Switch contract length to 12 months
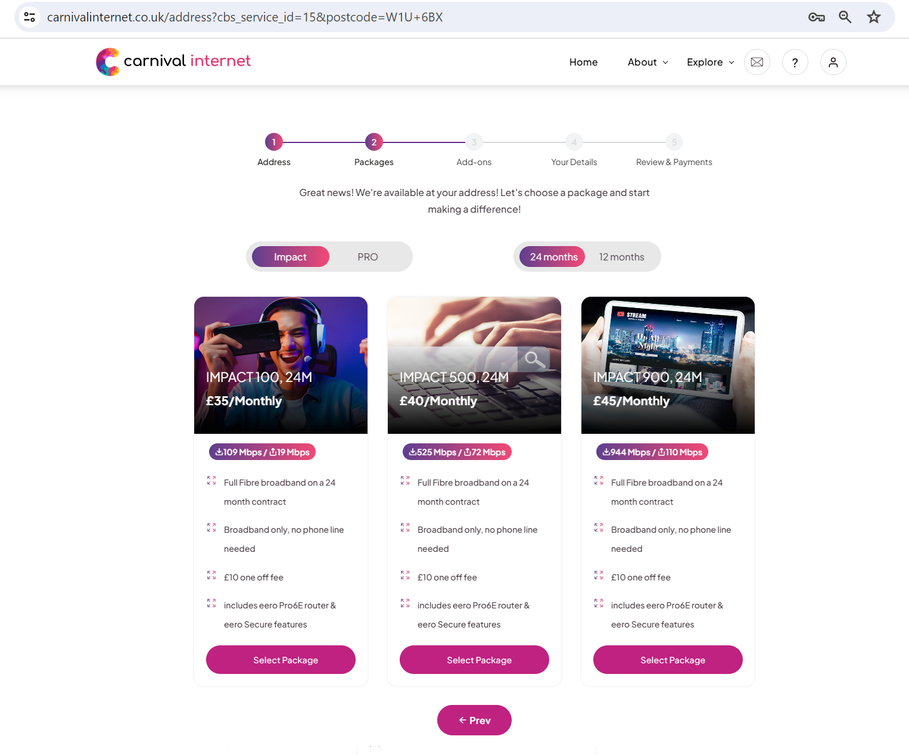Screen dimensions: 909x755 (621, 257)
